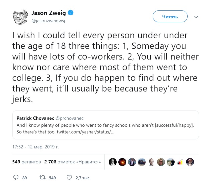Viewport: 211px width, 186px height.
Task: Click the fifth liker avatar, man in suit
Action: 151,162
